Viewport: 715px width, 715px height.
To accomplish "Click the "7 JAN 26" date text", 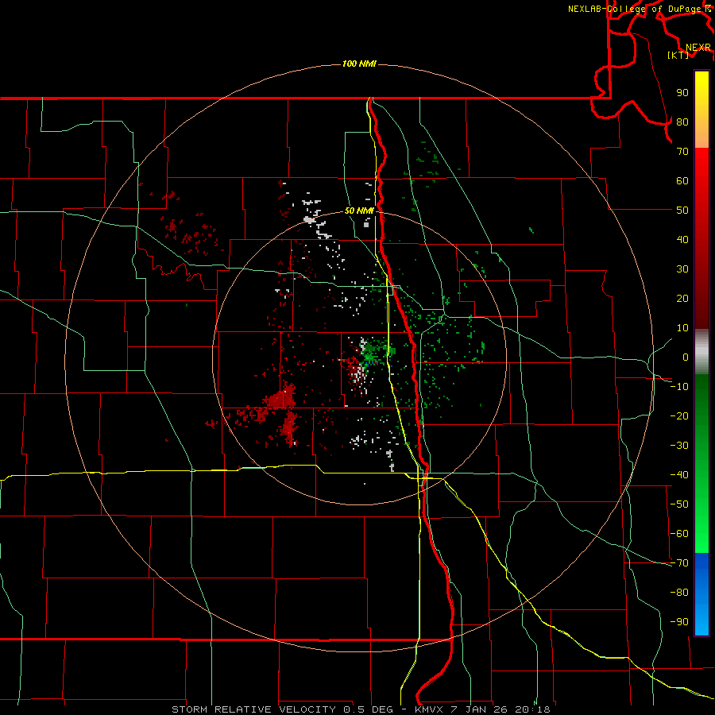I will 479,709.
